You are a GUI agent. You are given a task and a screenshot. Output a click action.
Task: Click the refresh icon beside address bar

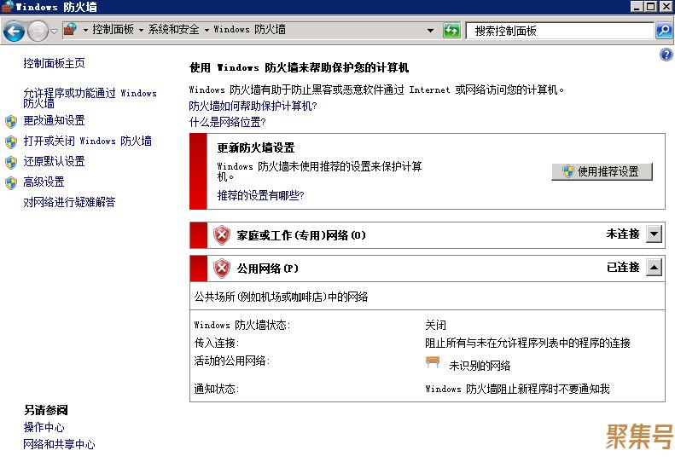(451, 31)
